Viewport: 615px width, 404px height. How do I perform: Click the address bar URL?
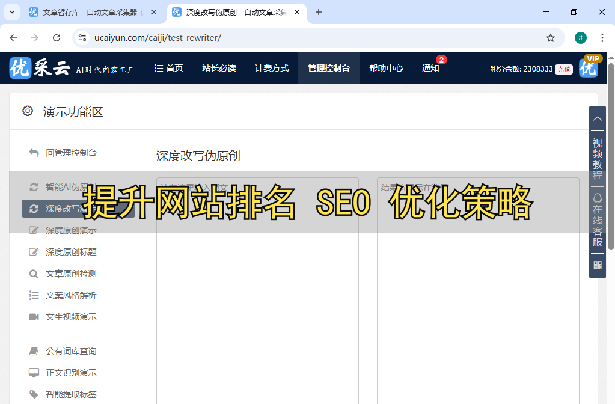(158, 38)
